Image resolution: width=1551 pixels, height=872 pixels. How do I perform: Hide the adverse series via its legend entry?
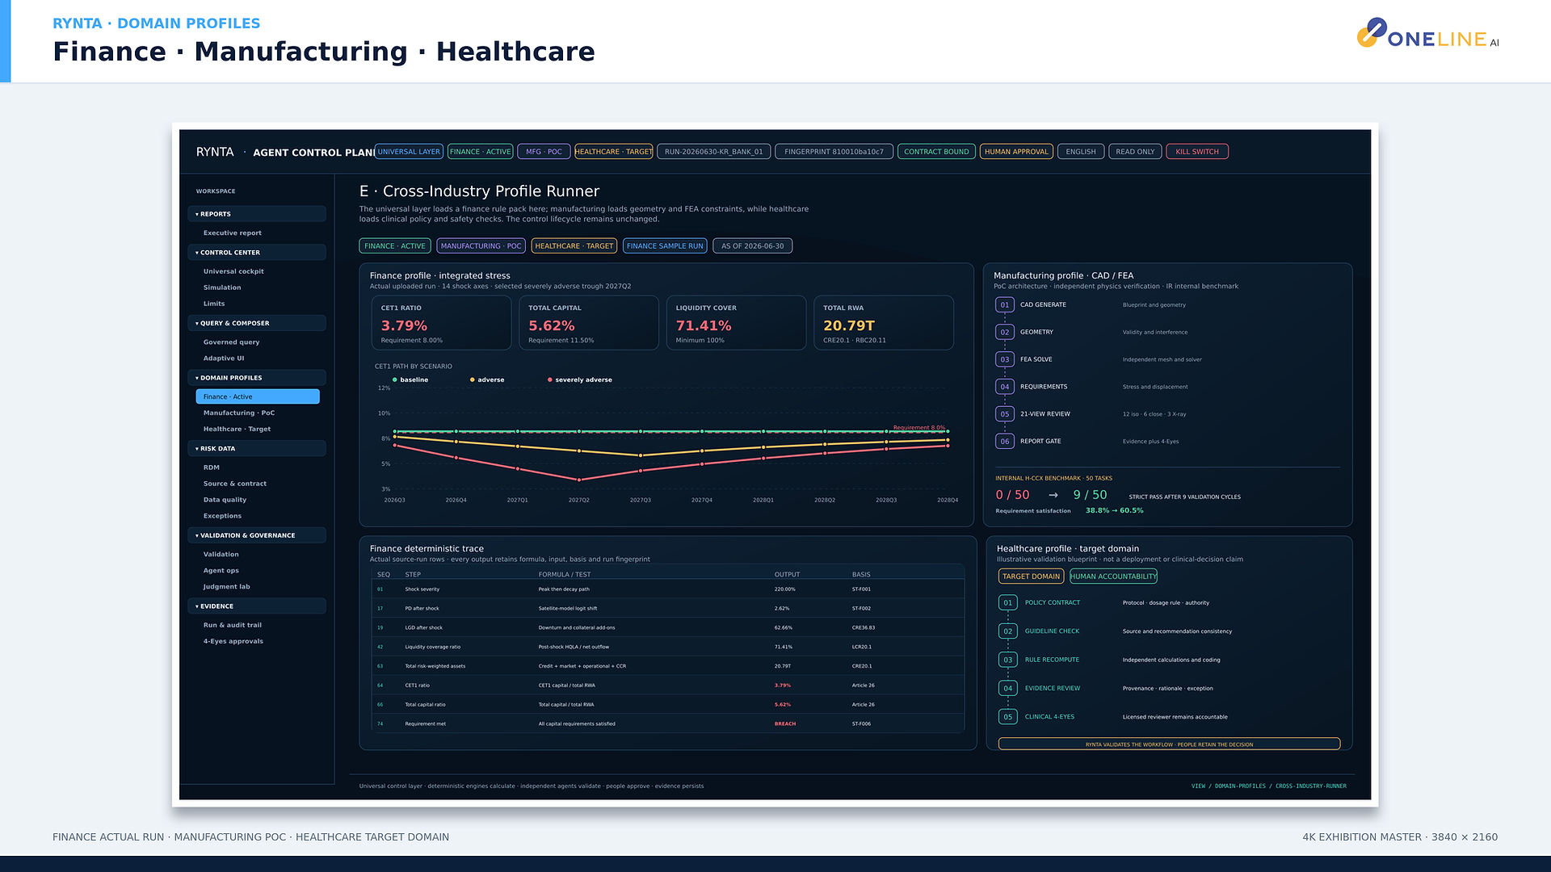coord(487,379)
